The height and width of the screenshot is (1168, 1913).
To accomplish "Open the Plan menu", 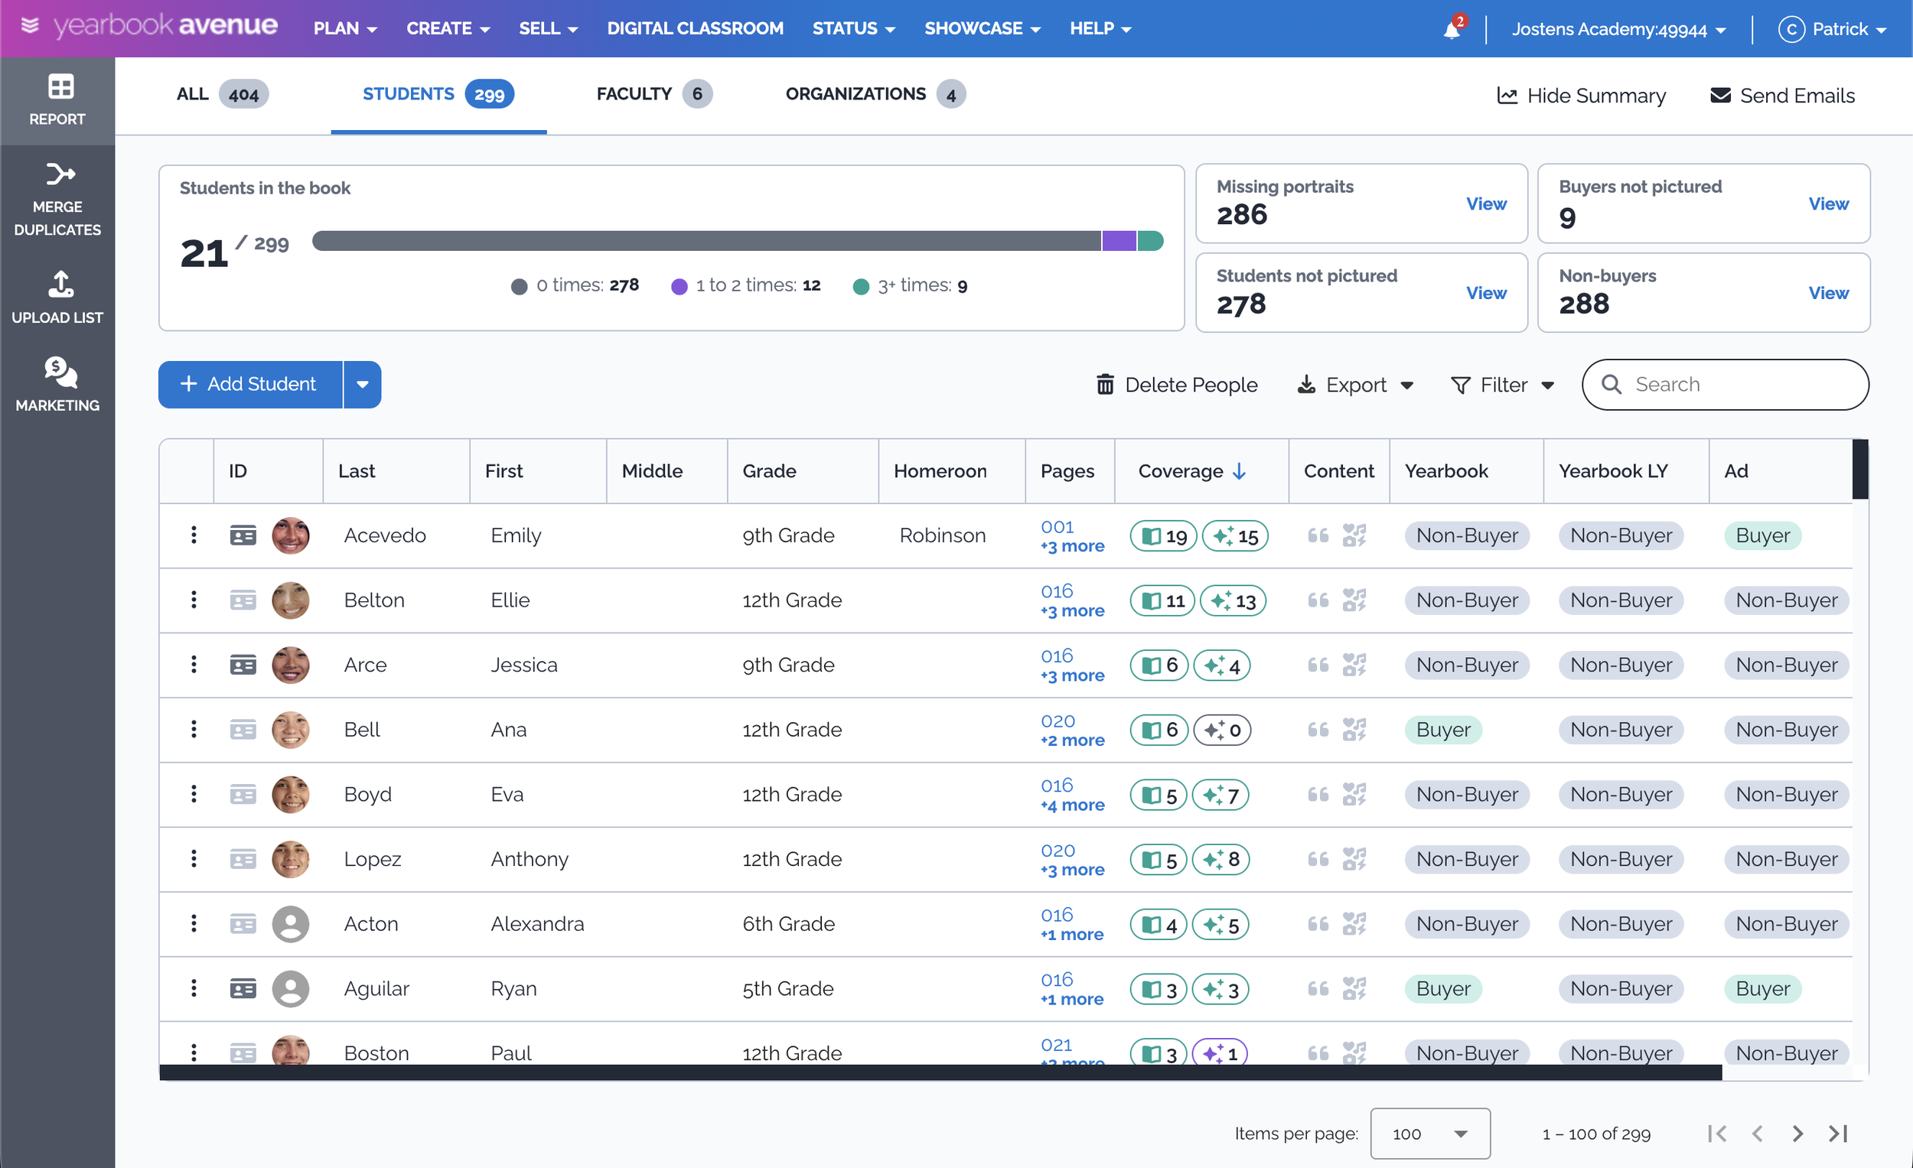I will pos(344,29).
